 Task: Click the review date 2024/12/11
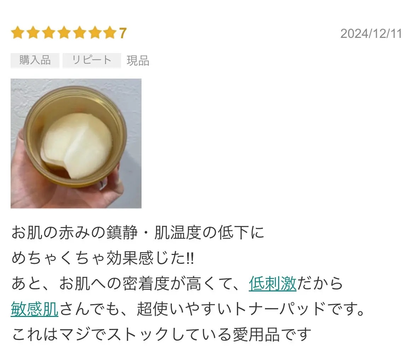coord(371,34)
